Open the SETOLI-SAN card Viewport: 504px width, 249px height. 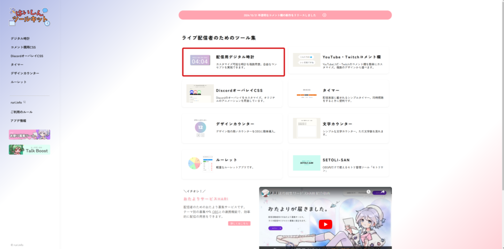tap(339, 163)
